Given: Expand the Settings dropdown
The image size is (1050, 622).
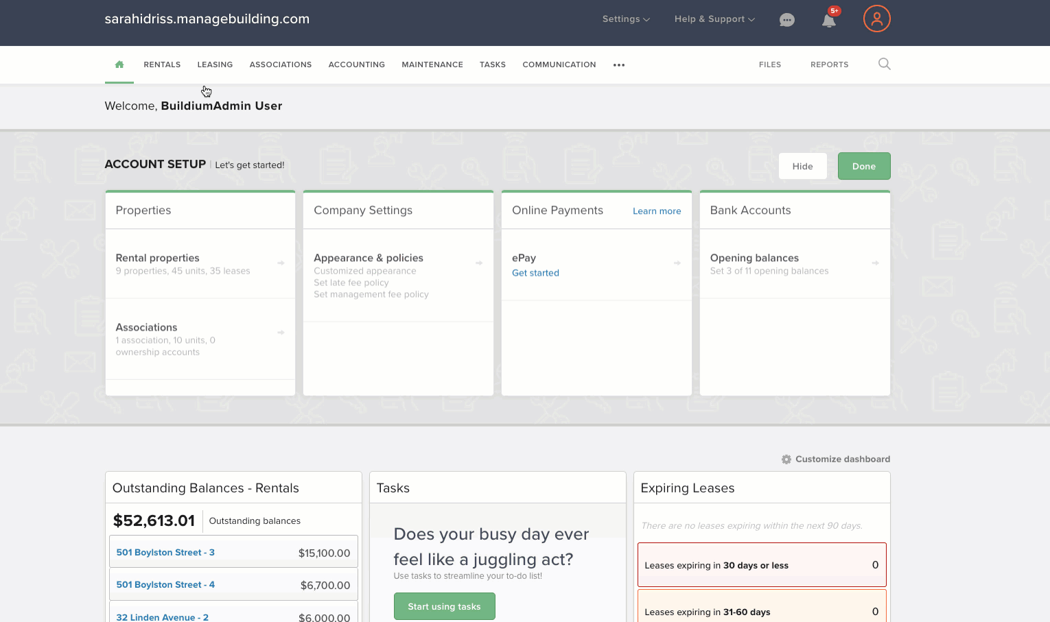Looking at the screenshot, I should (626, 19).
